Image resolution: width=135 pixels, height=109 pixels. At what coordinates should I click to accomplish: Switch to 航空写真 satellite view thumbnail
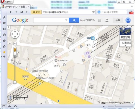click(125, 33)
